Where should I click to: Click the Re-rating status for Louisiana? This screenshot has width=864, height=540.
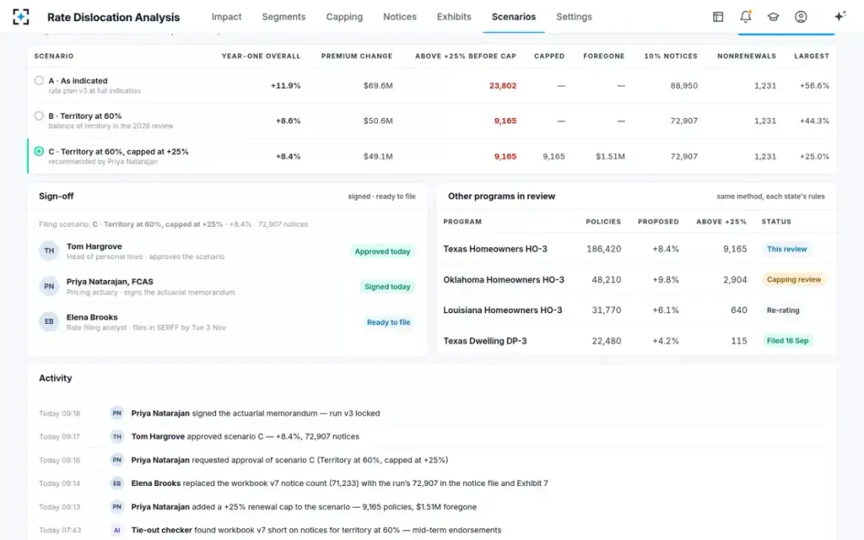pos(783,310)
